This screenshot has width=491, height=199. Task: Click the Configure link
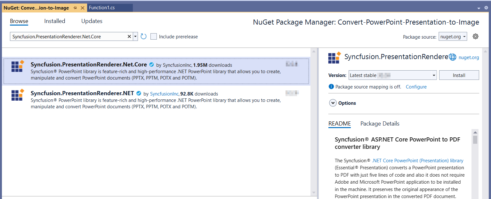[416, 87]
